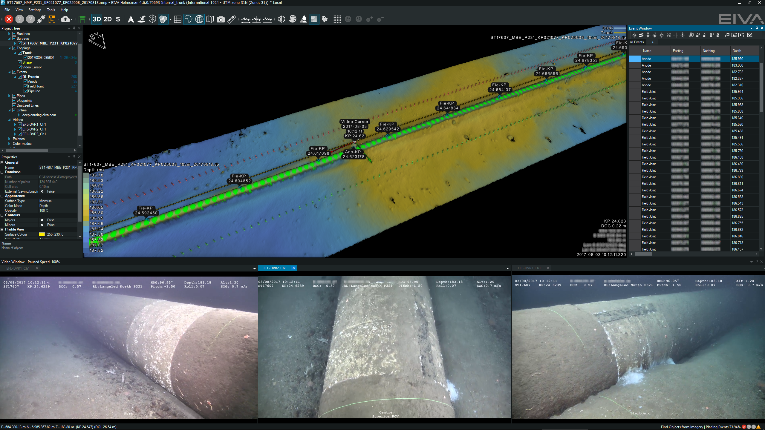Click the Save icon in the toolbar
This screenshot has height=430, width=765.
point(82,19)
